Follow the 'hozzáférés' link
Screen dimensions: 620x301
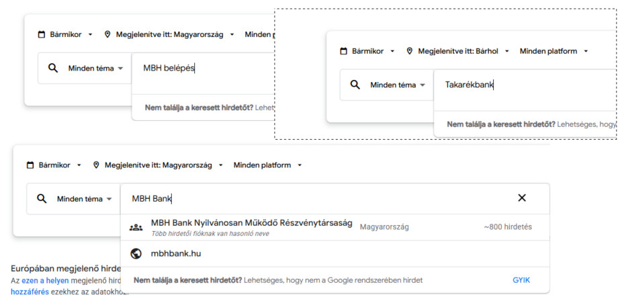tap(30, 292)
